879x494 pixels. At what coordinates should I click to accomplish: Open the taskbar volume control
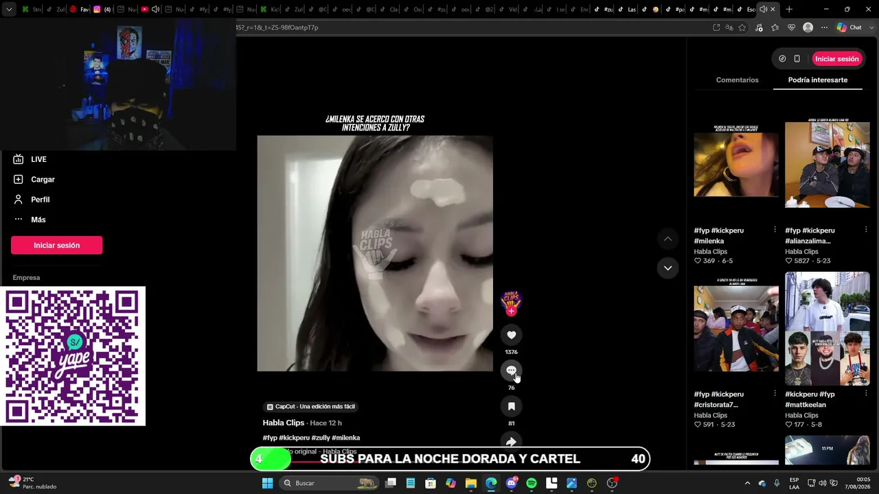(x=822, y=483)
